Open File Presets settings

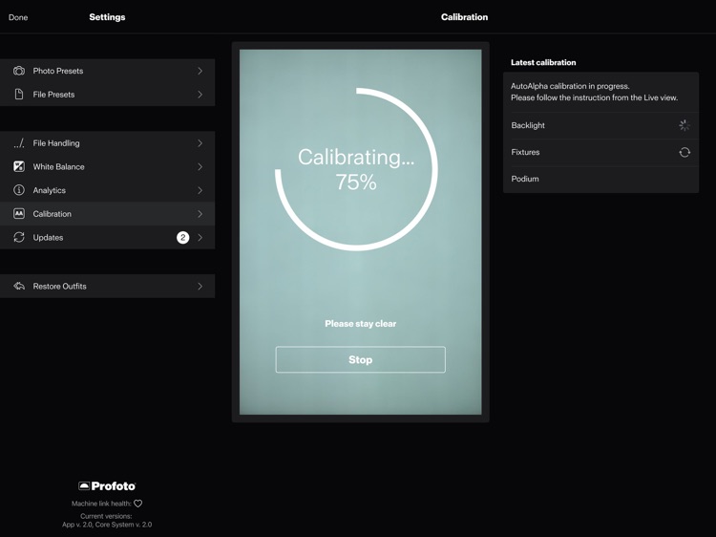pyautogui.click(x=107, y=95)
